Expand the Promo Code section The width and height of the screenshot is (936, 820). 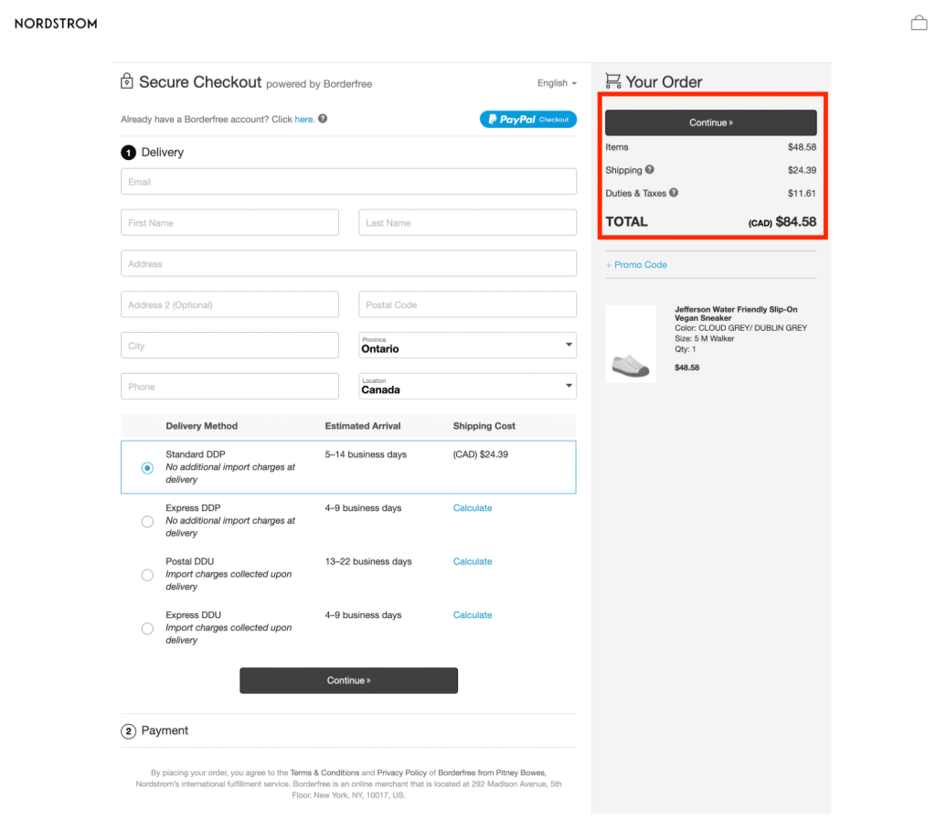[x=636, y=264]
